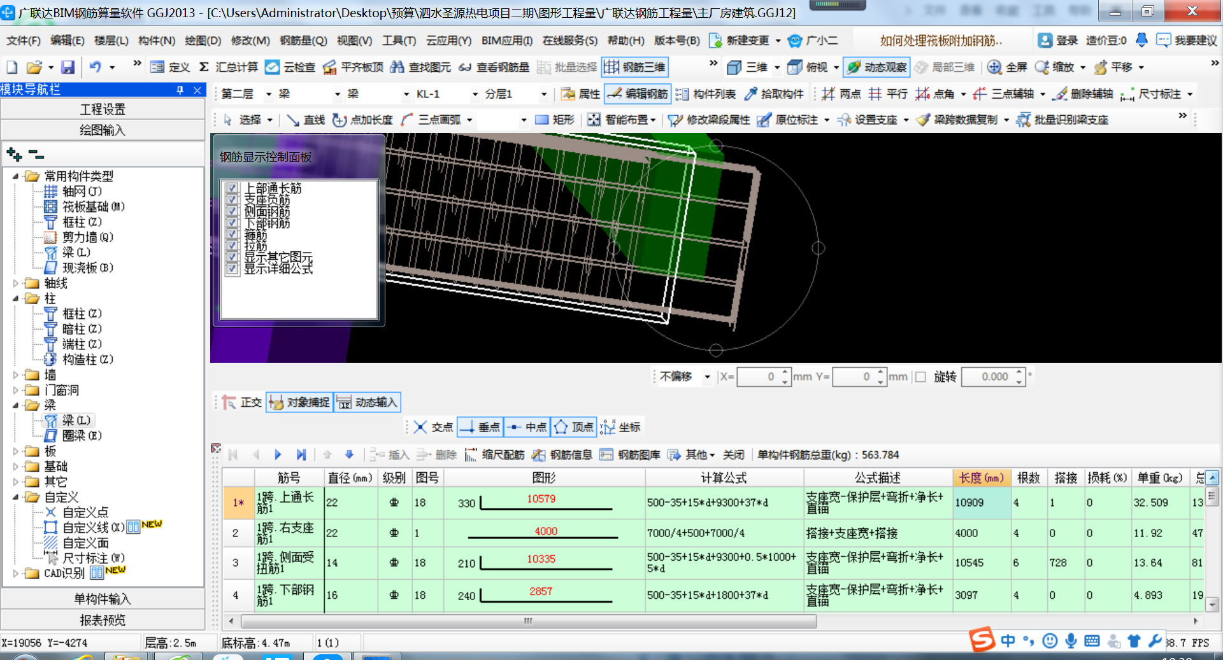Screen dimensions: 1223x660
Task: Open 查找图元 find element tool
Action: tap(420, 67)
